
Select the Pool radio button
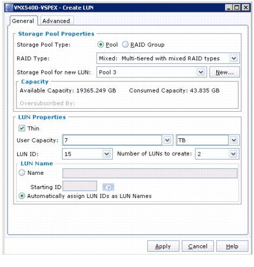100,45
